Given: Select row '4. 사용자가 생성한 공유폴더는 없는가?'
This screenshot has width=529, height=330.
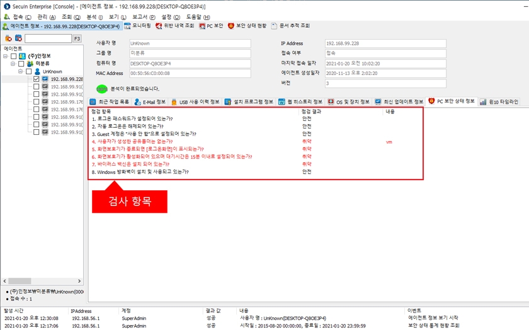Looking at the screenshot, I should coord(256,141).
